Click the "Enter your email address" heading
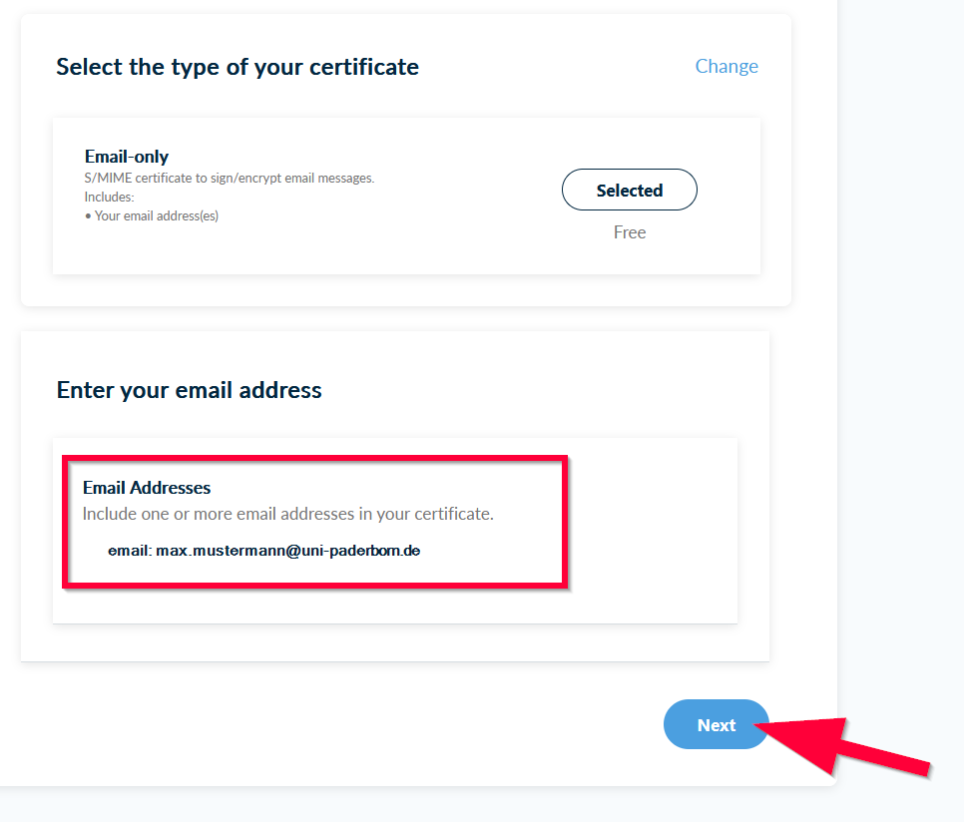The width and height of the screenshot is (964, 822). pos(190,390)
